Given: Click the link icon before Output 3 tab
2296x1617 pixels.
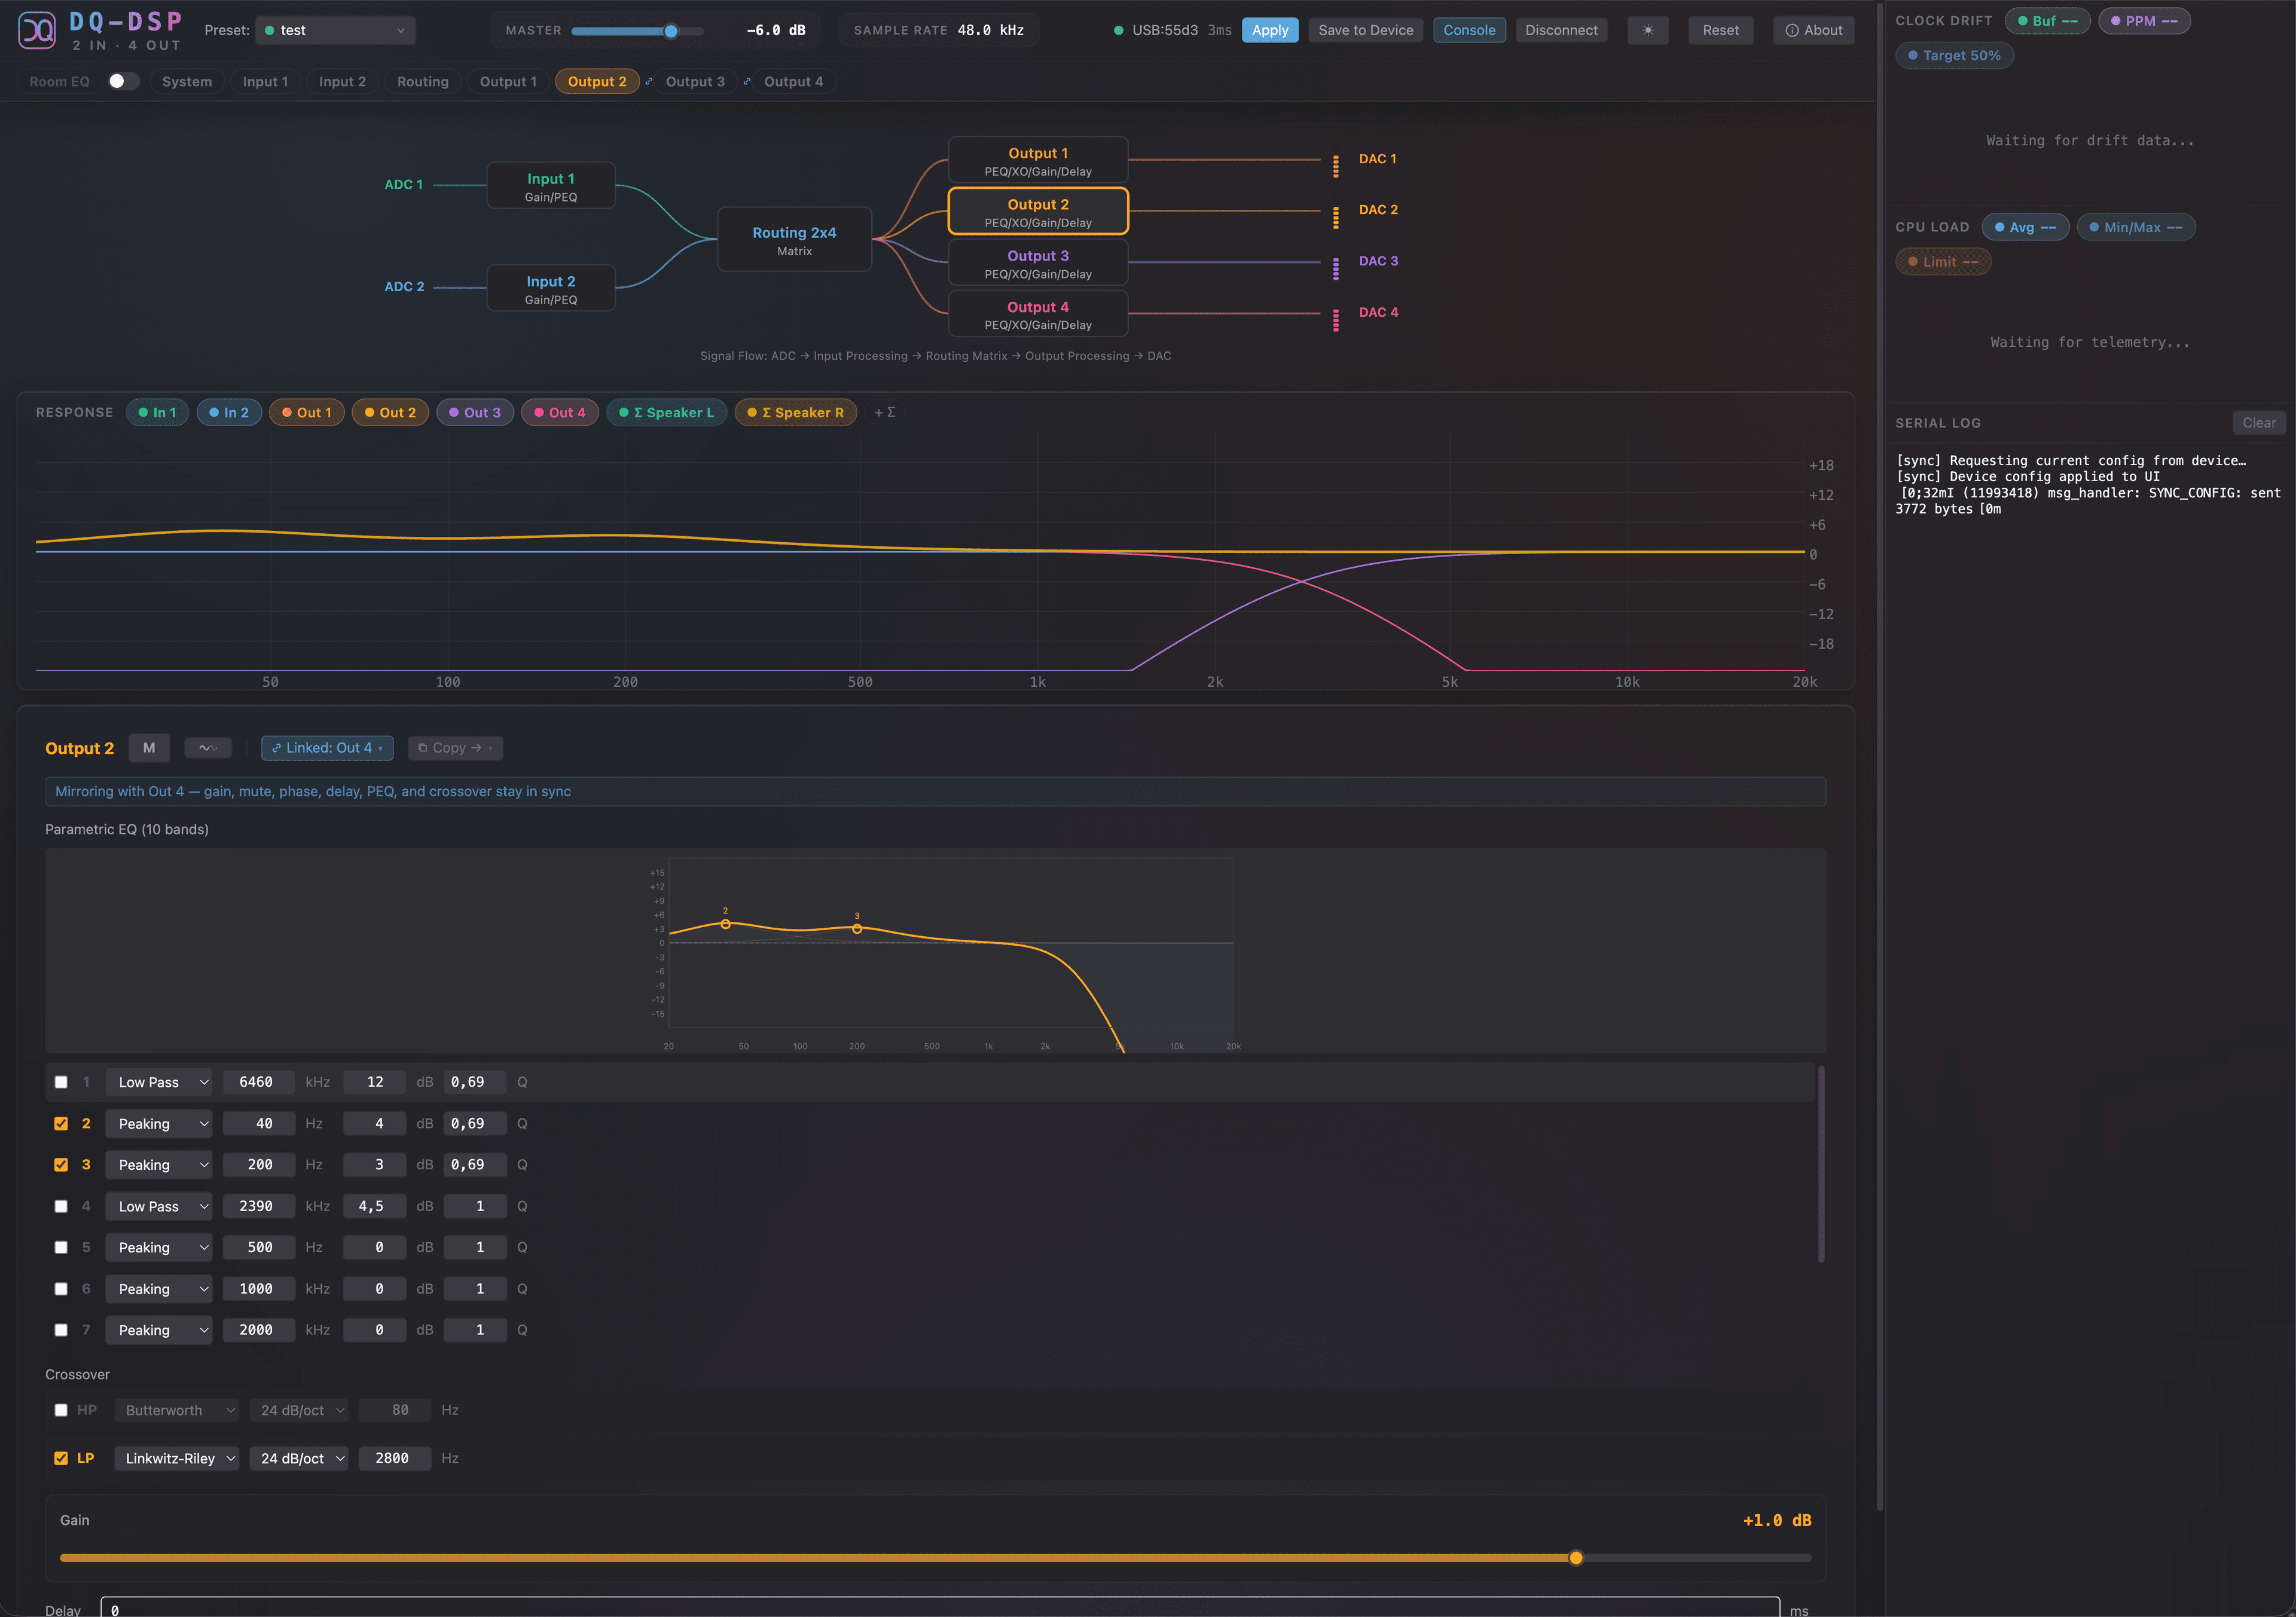Looking at the screenshot, I should tap(649, 82).
